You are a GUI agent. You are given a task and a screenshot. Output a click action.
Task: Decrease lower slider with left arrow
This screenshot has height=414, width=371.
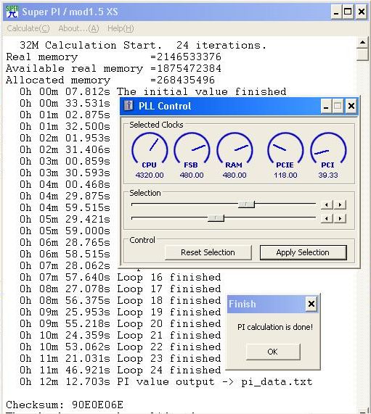[327, 218]
